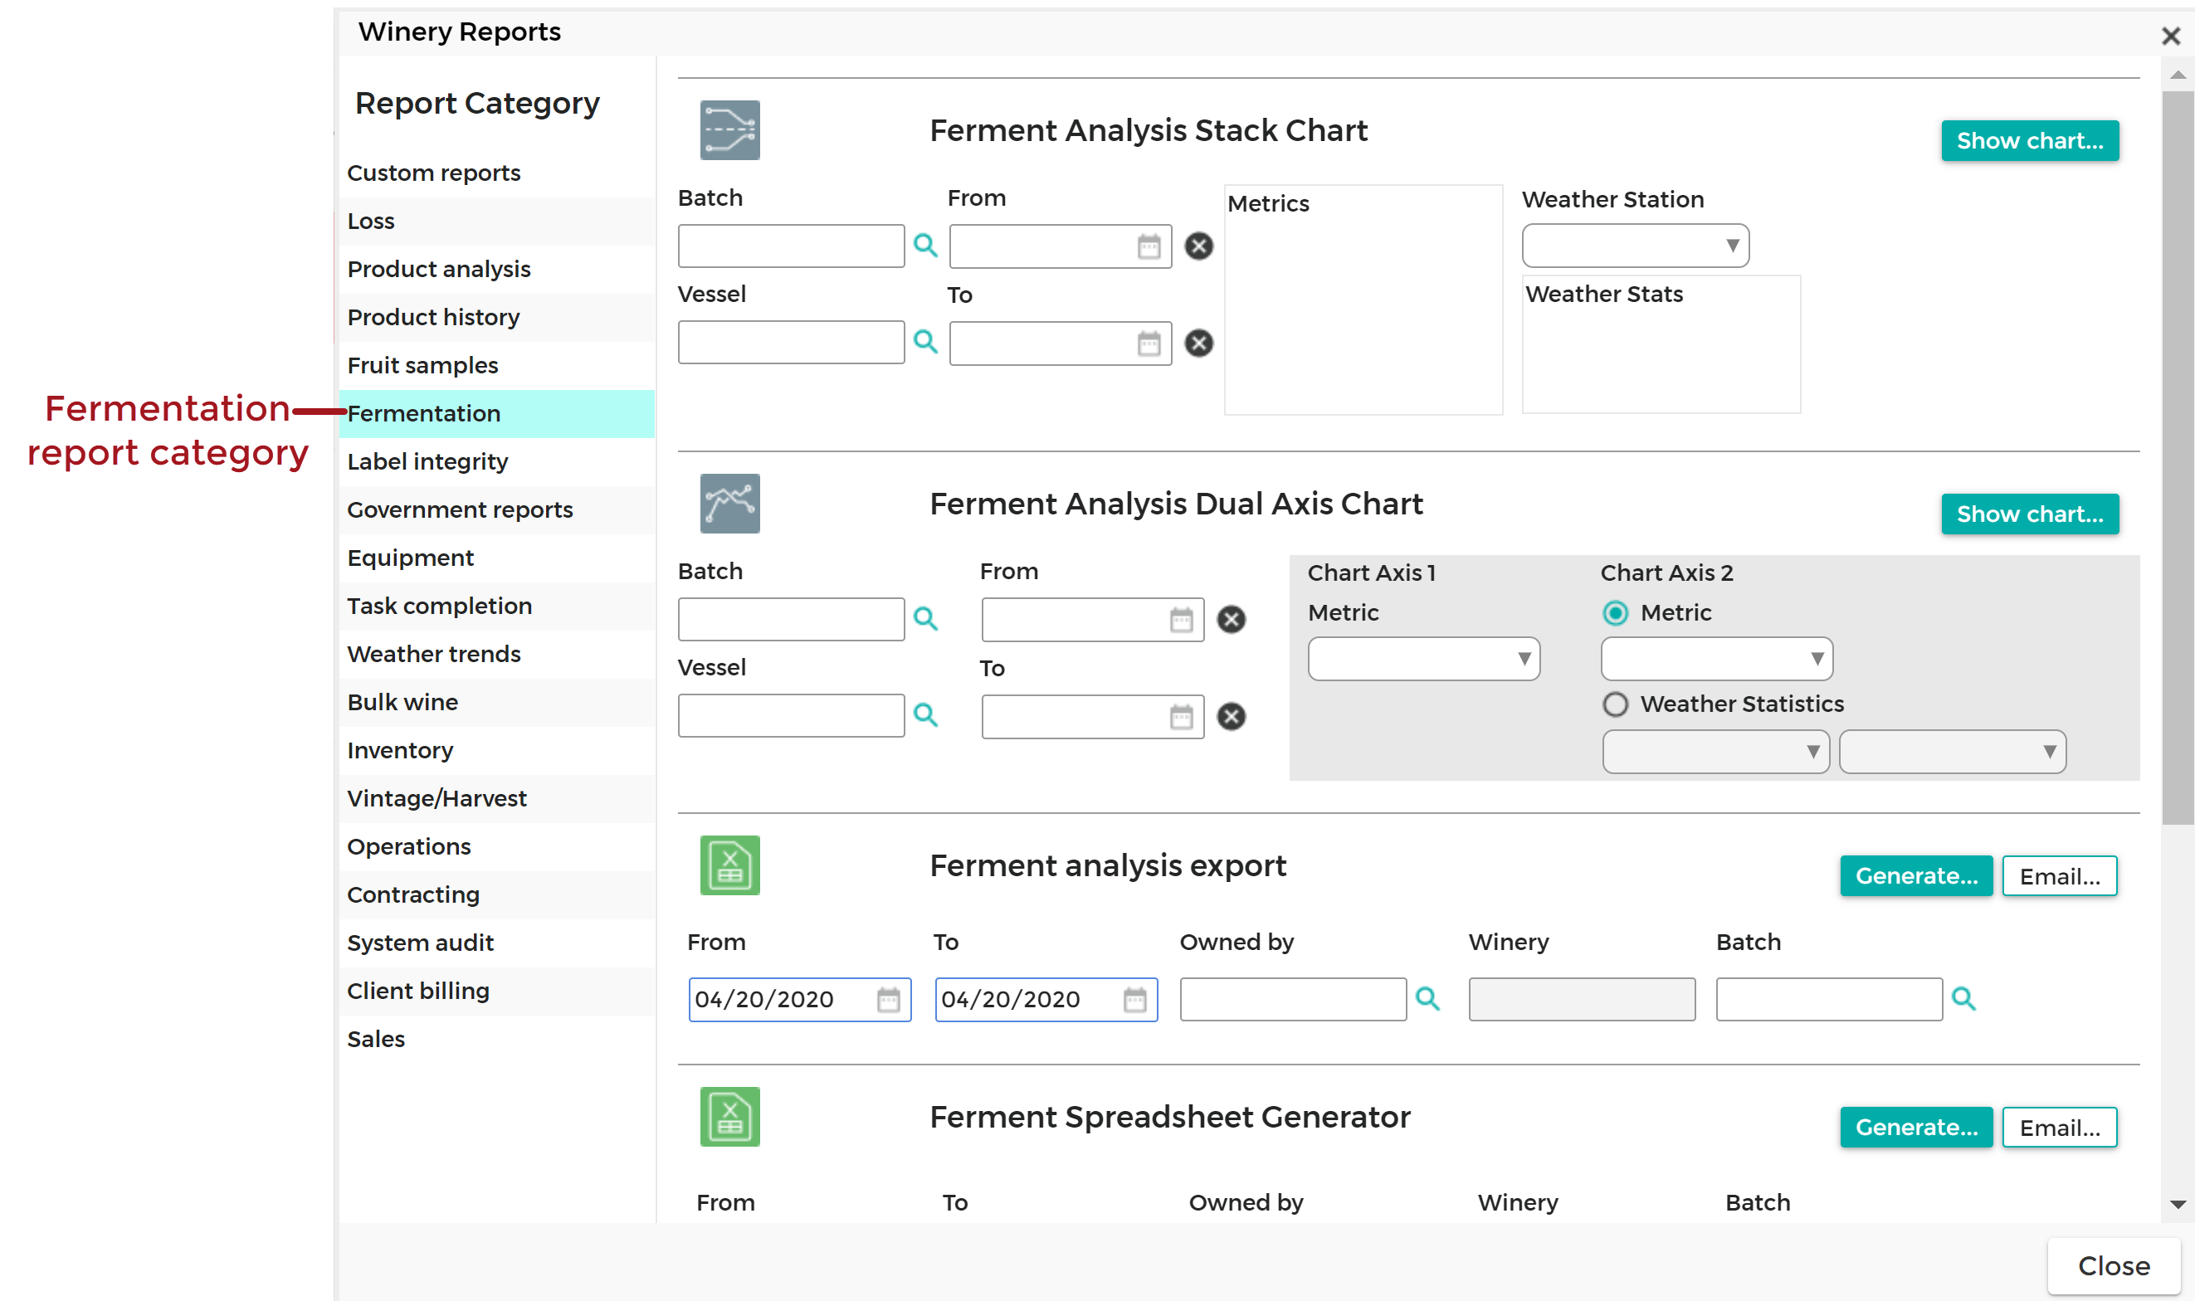Click the Close button

tap(2114, 1266)
